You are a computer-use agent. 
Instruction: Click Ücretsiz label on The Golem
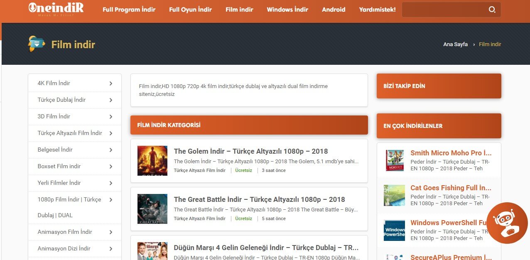(x=243, y=170)
